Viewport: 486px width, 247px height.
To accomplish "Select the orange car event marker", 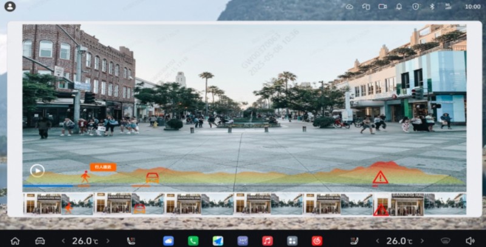I will tap(152, 177).
